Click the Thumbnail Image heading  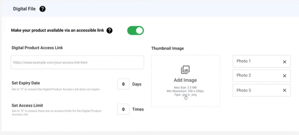(167, 48)
